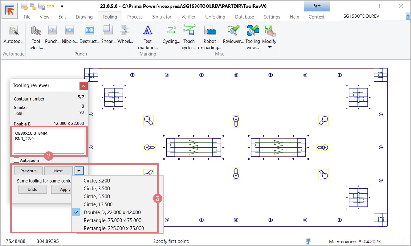Toggle contour list dropdown beside Next
This screenshot has width=411, height=246.
(x=79, y=171)
